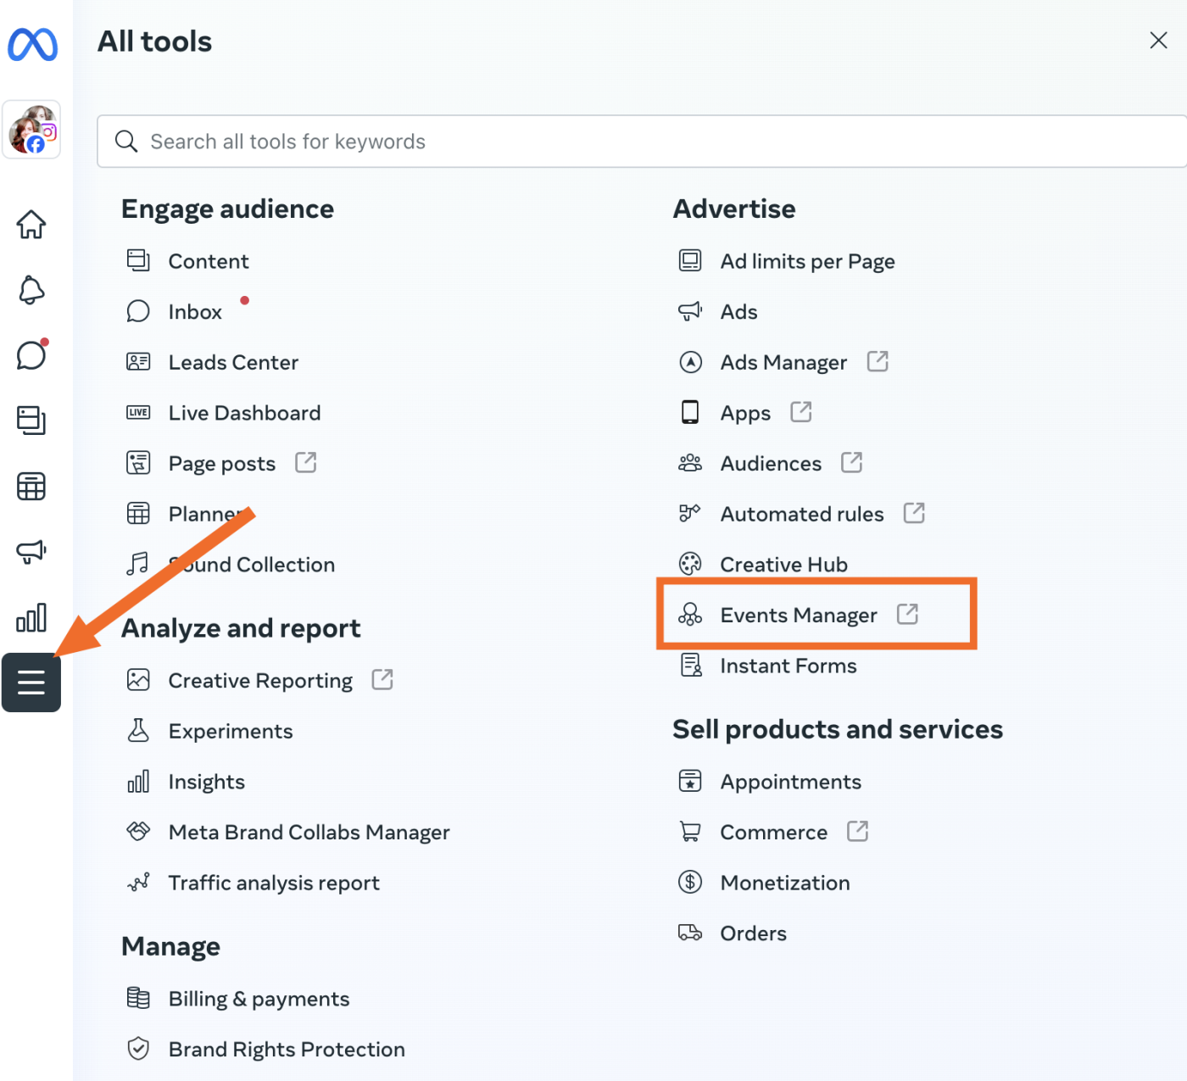The width and height of the screenshot is (1187, 1081).
Task: Open Appointments
Action: coord(791,782)
